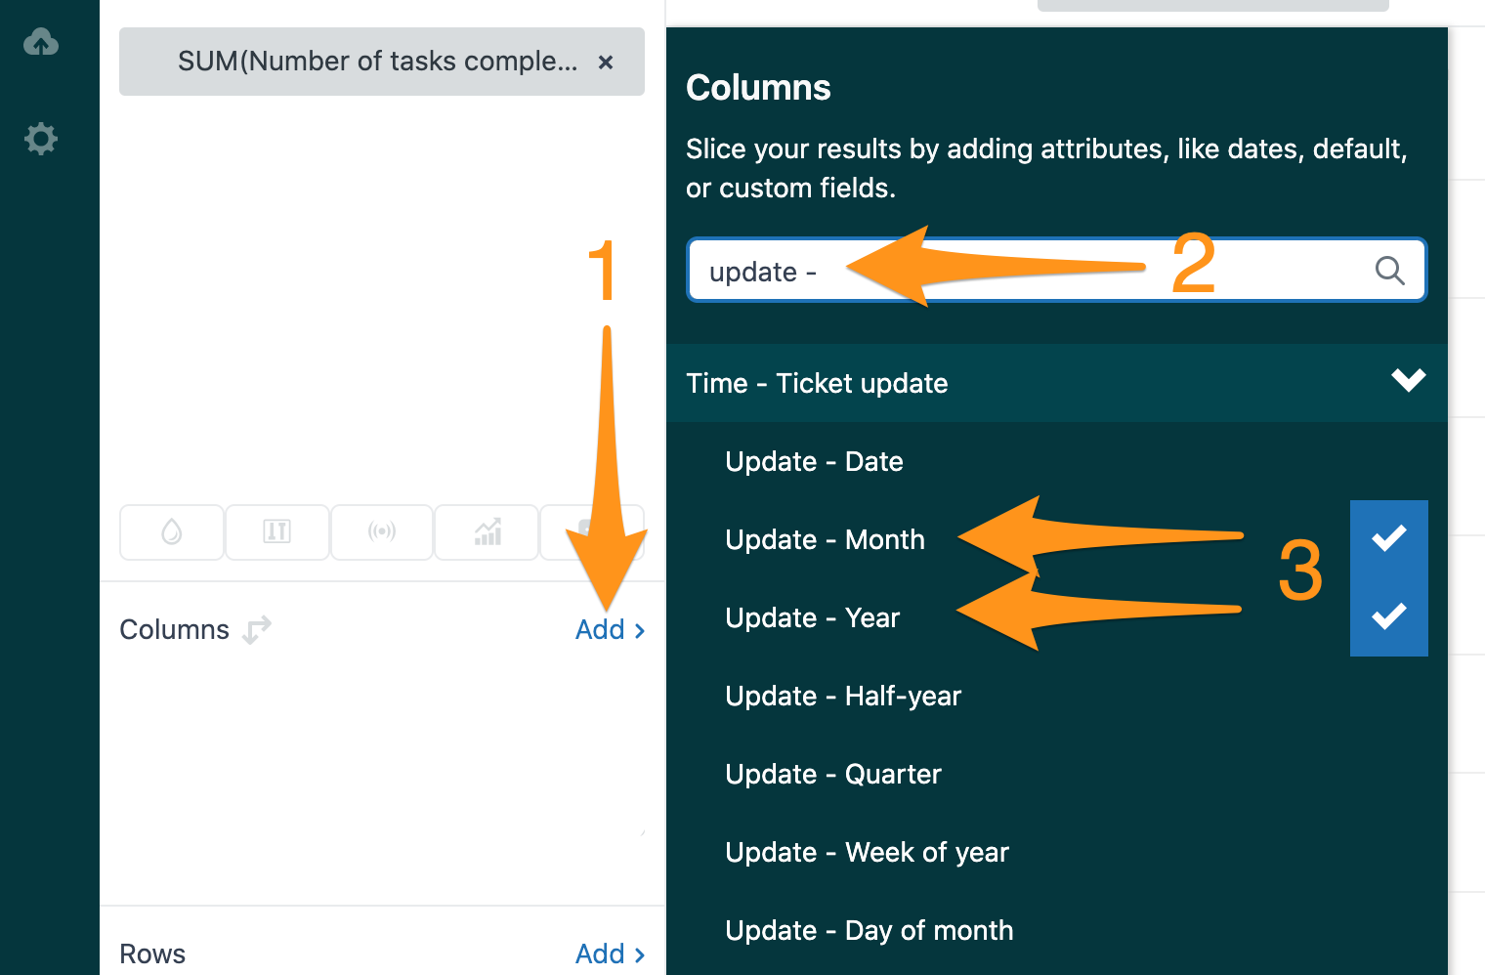Select the Update - Date attribute
1485x975 pixels.
pos(814,461)
